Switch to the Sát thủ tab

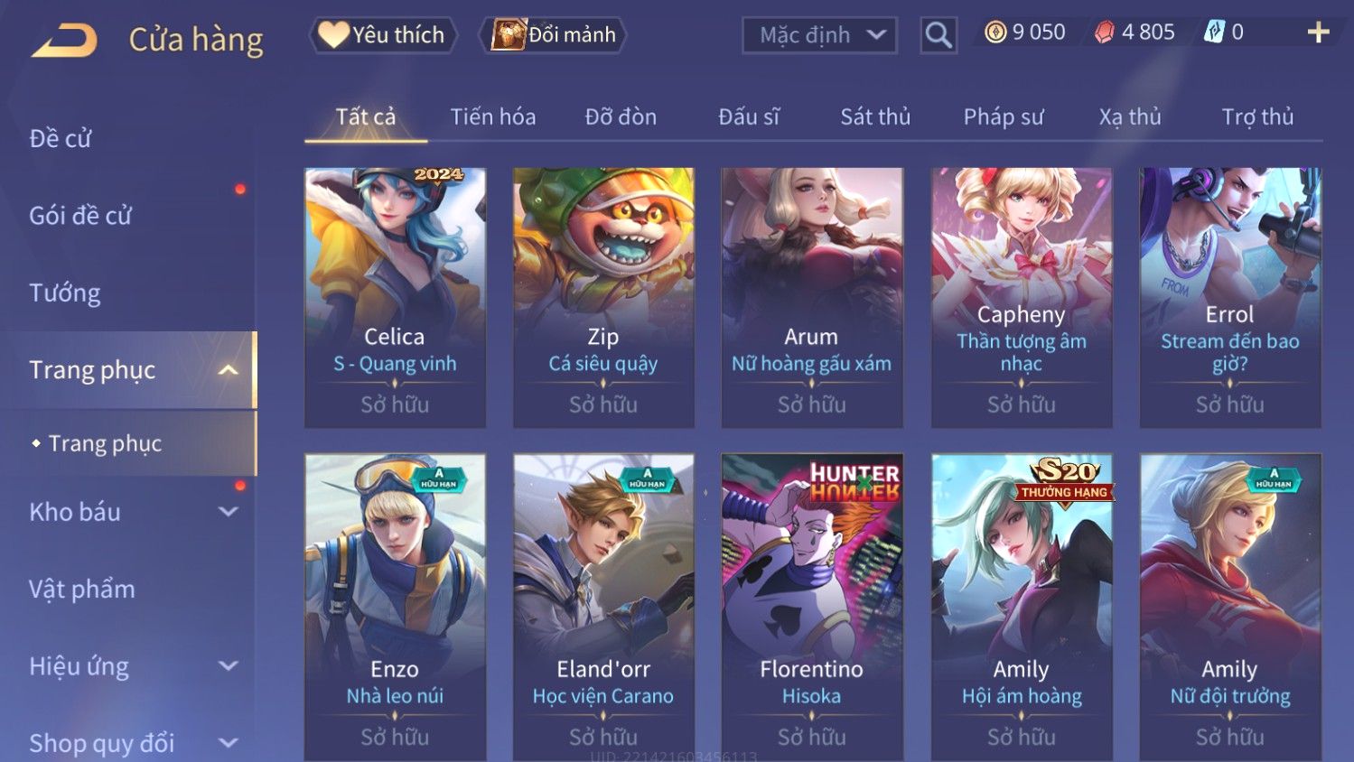click(875, 116)
